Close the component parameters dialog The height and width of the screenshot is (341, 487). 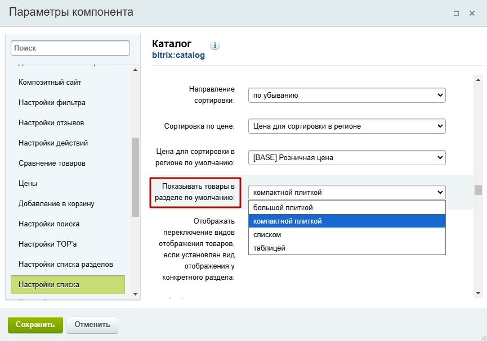click(x=472, y=13)
